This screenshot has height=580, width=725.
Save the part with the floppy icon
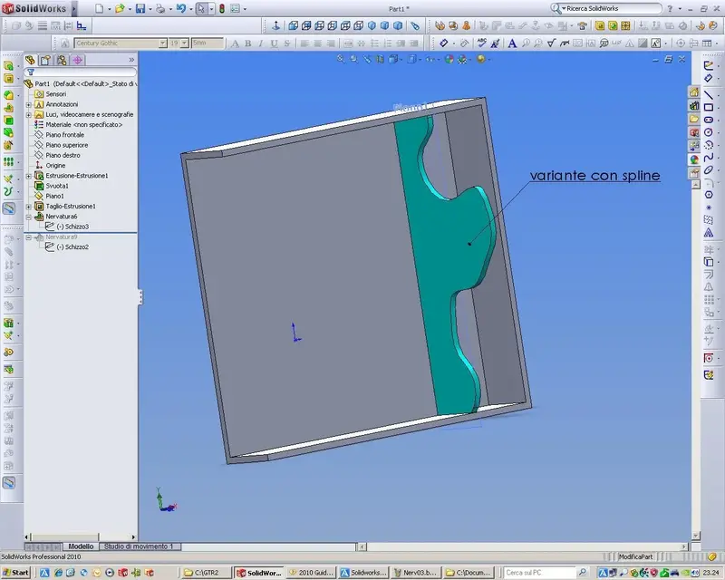point(140,9)
